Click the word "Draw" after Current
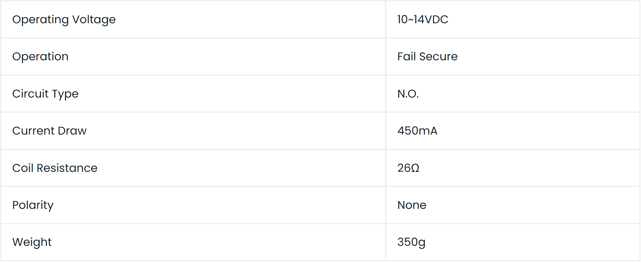This screenshot has width=641, height=262. pyautogui.click(x=72, y=131)
